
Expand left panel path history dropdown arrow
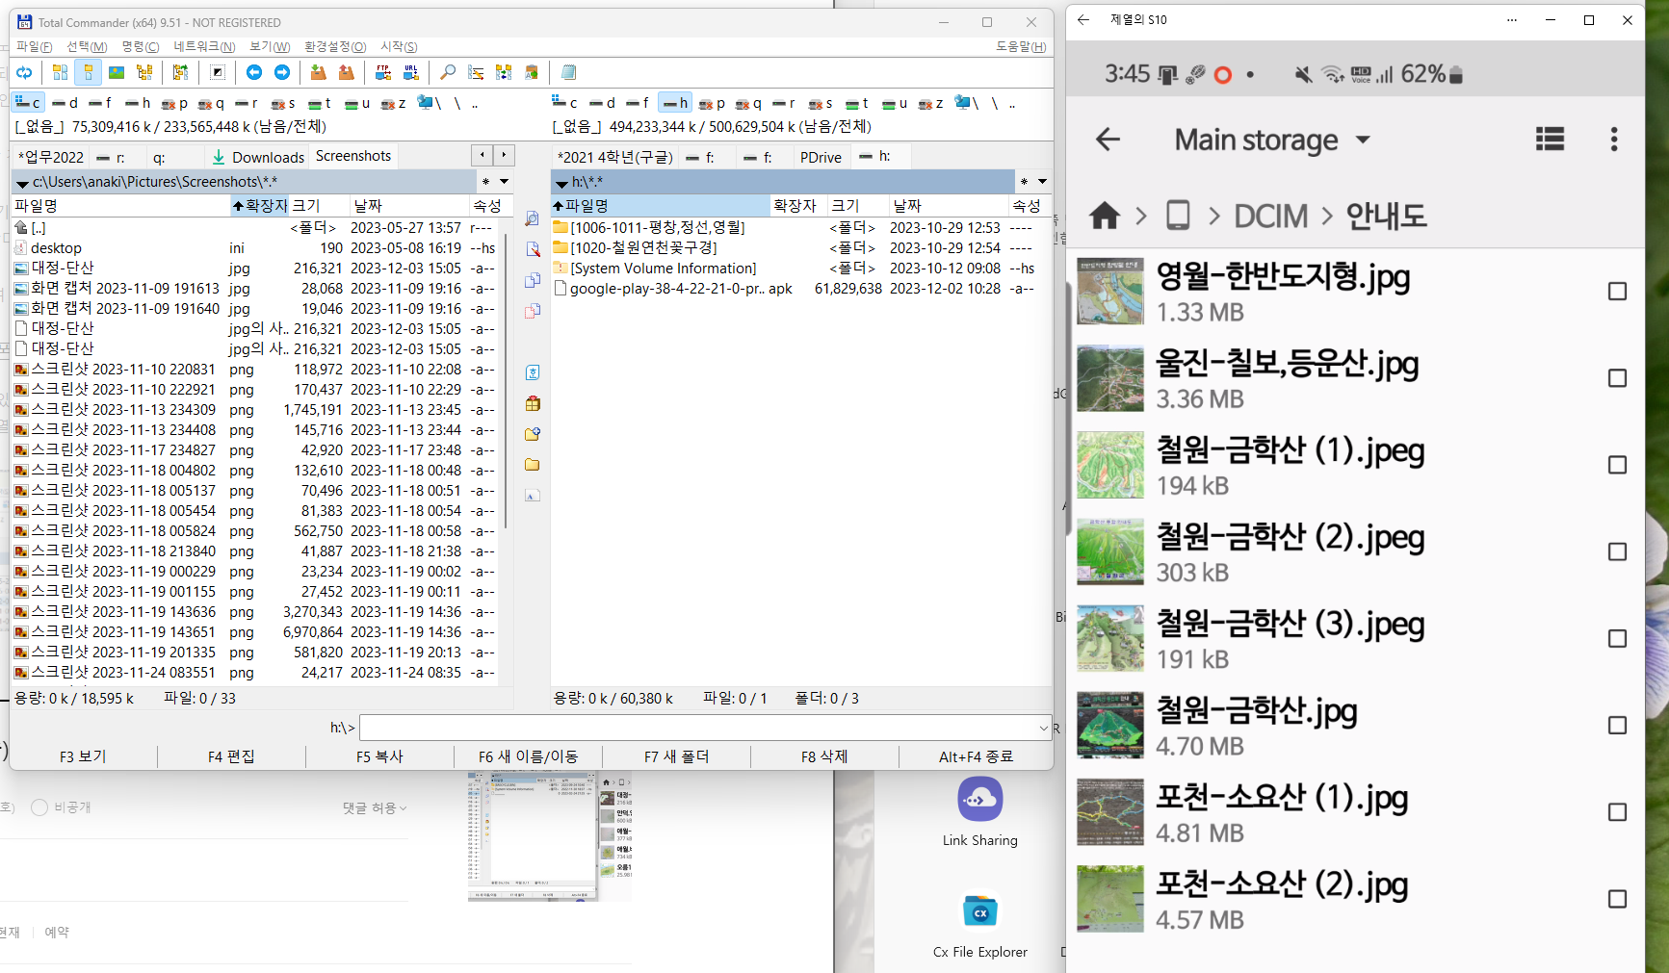click(504, 181)
